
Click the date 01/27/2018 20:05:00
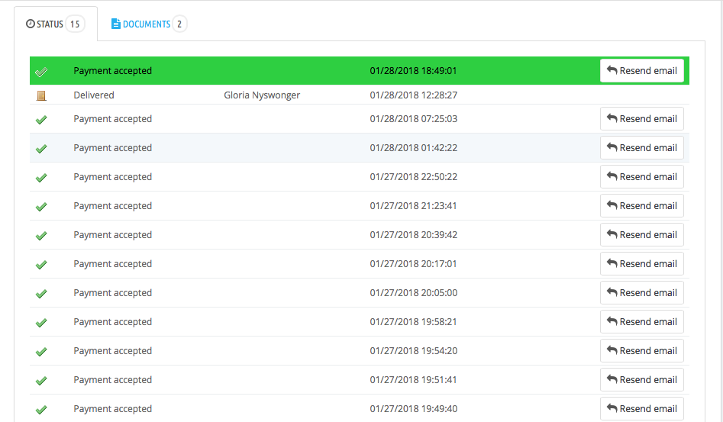414,293
